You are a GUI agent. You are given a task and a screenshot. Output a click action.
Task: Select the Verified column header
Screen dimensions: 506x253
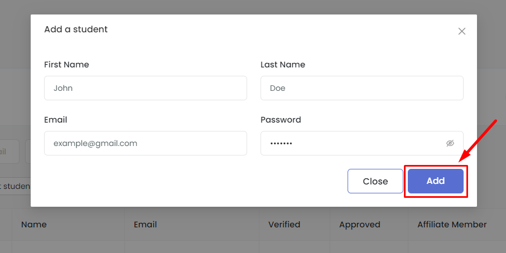tap(285, 225)
